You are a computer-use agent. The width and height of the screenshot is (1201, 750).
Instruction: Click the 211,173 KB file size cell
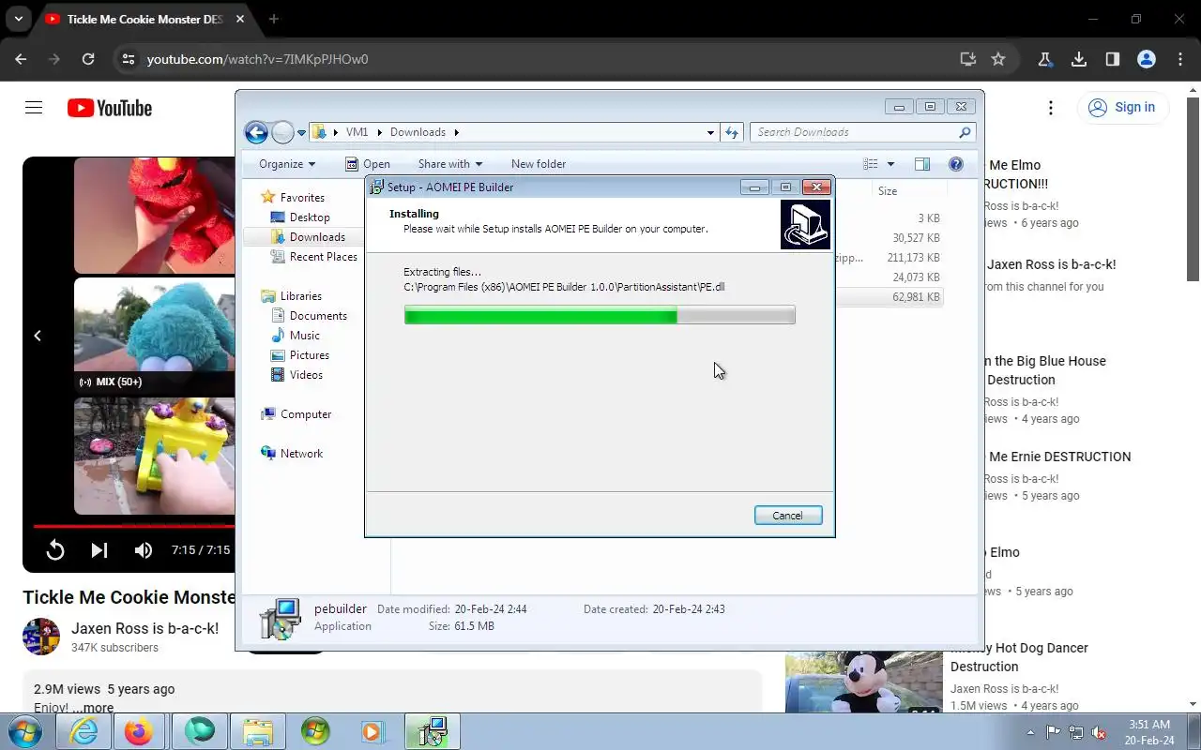click(913, 258)
